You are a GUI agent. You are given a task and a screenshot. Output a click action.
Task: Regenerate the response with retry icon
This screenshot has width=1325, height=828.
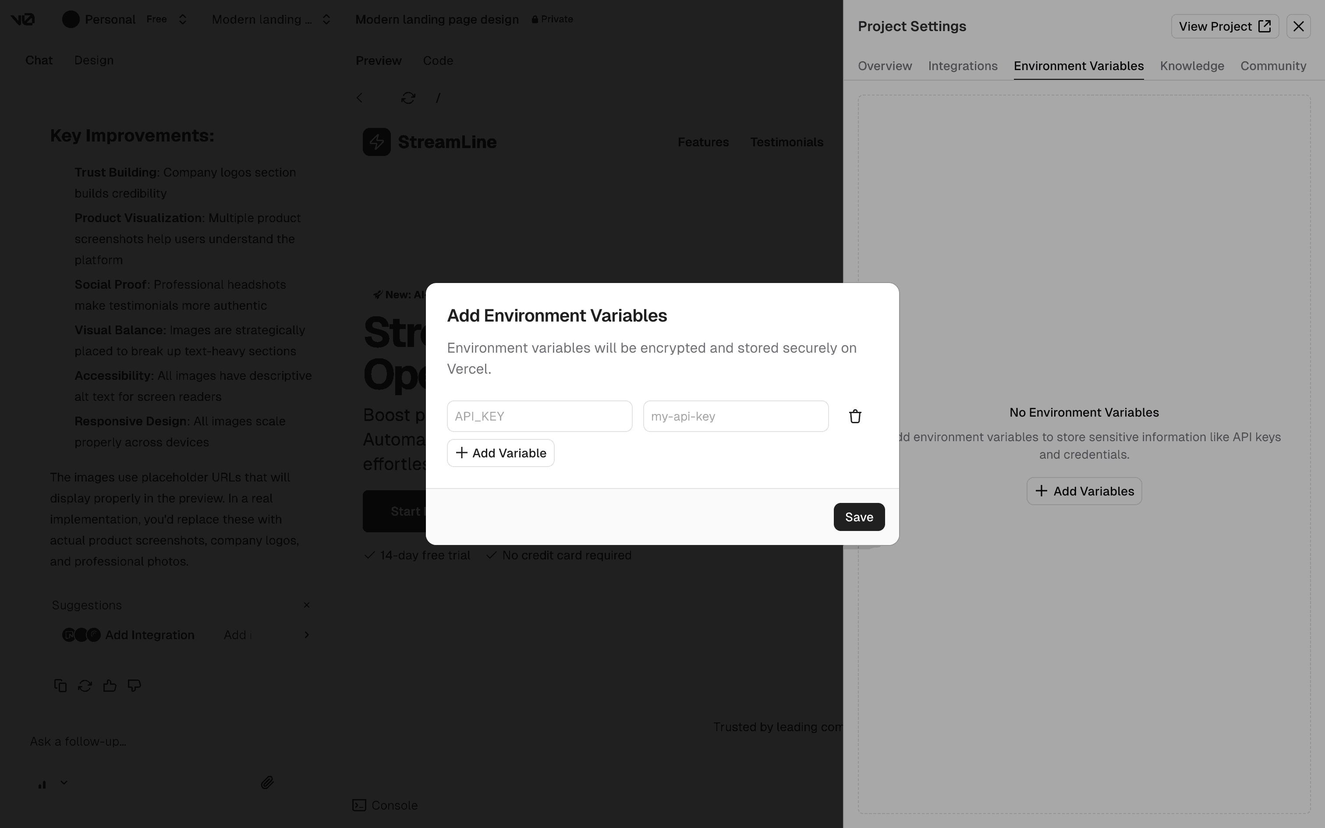pos(85,686)
